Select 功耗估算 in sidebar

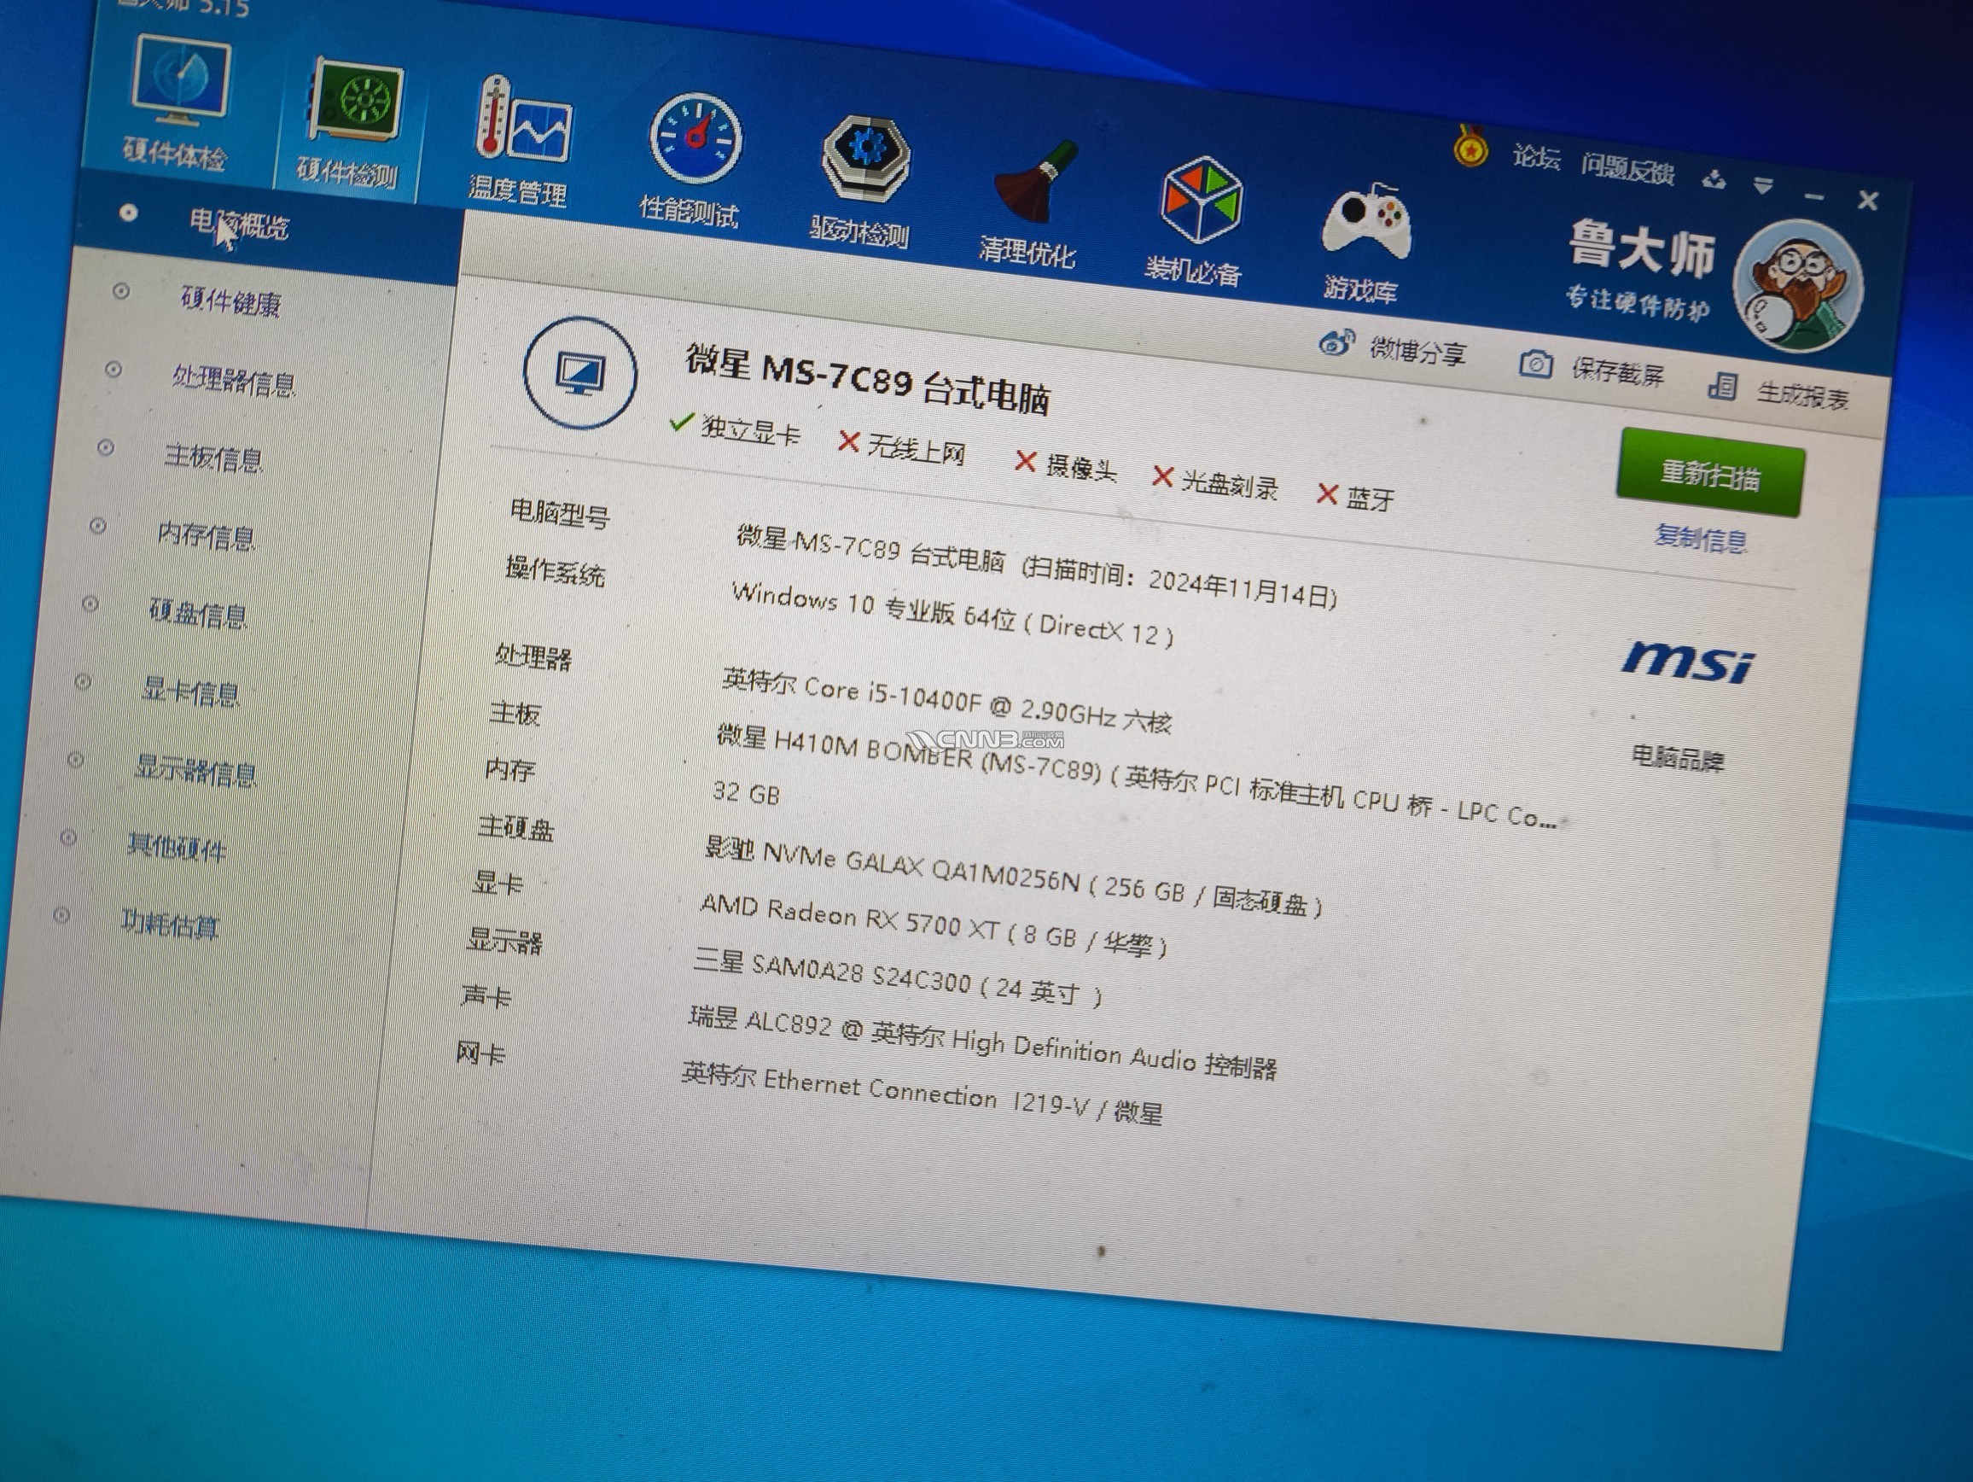click(x=170, y=925)
